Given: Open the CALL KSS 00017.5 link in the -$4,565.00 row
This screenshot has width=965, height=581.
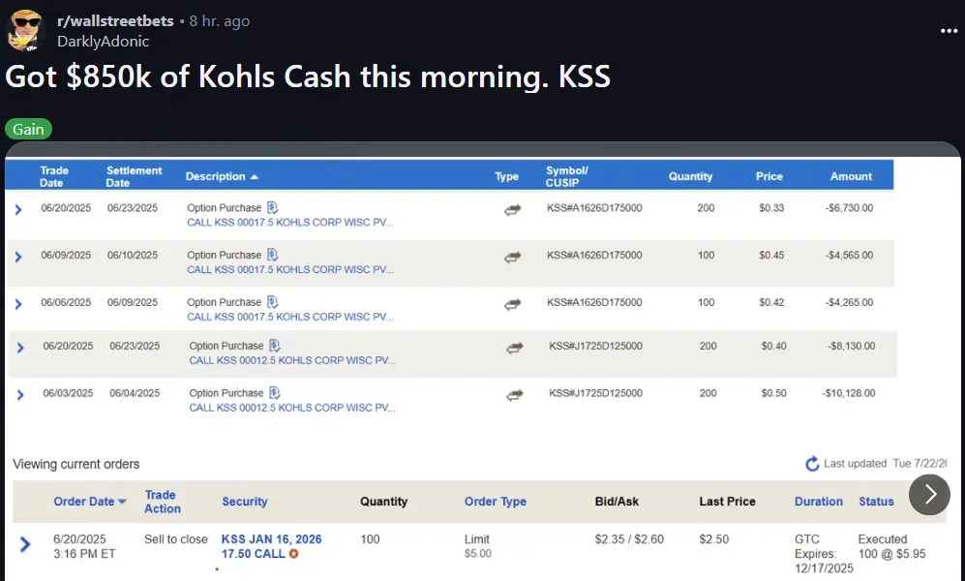Looking at the screenshot, I should coord(289,269).
